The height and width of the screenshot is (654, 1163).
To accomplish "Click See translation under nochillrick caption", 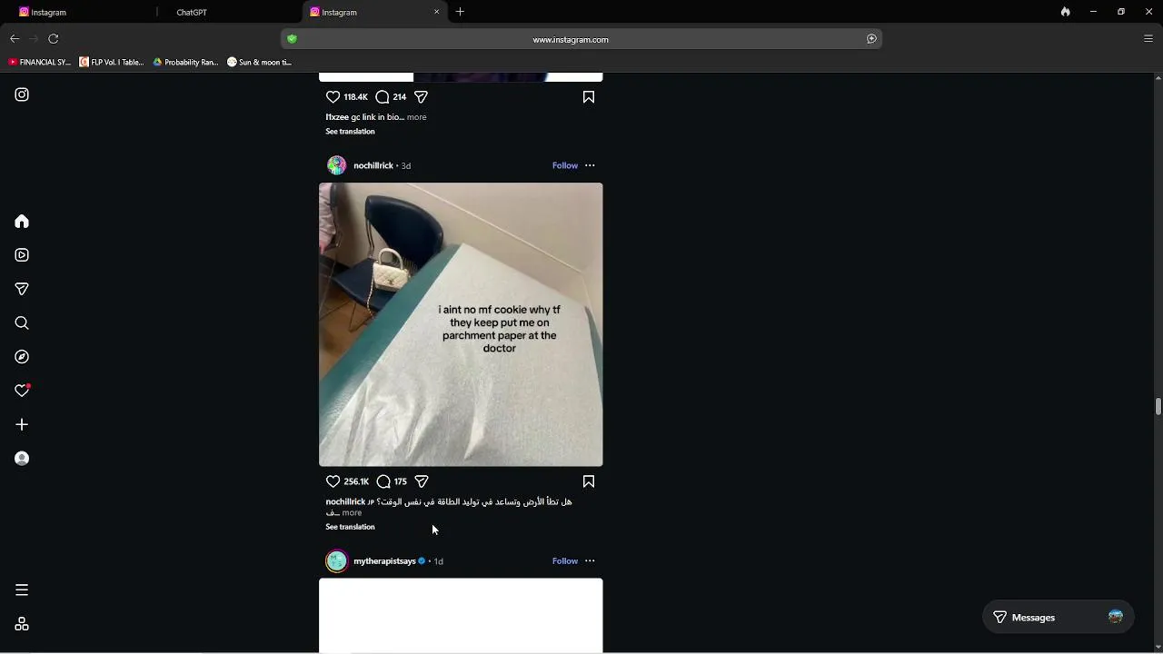I will click(x=350, y=527).
